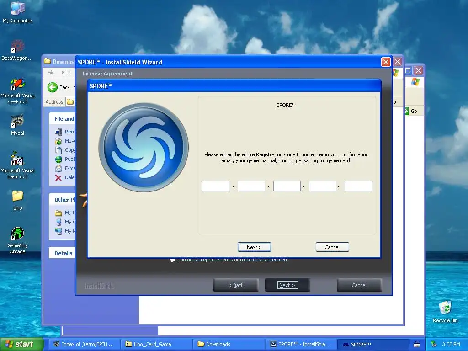Image resolution: width=468 pixels, height=351 pixels.
Task: Switch to SPORE taskbar item
Action: [x=373, y=344]
